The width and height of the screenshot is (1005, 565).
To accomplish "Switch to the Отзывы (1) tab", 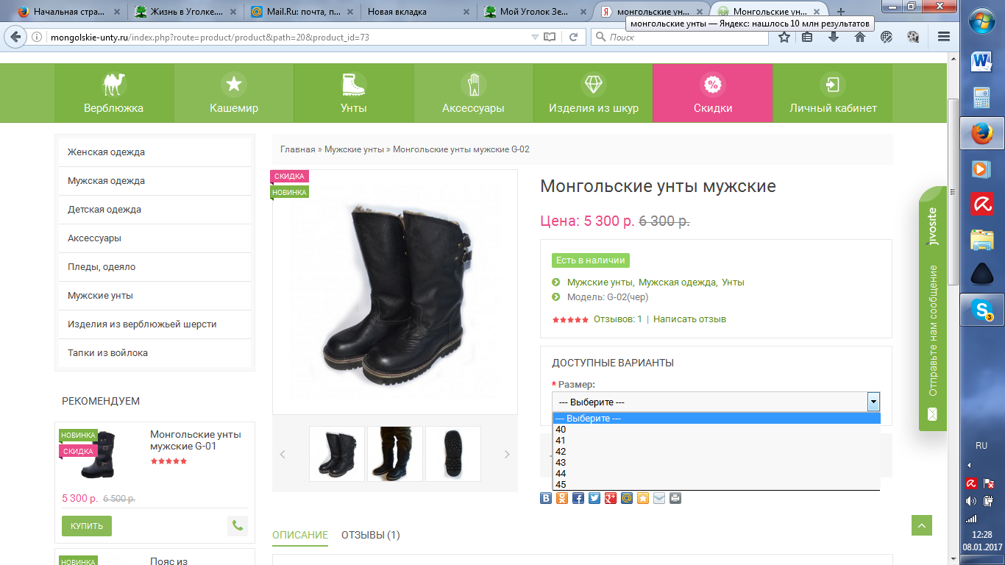I will click(370, 535).
